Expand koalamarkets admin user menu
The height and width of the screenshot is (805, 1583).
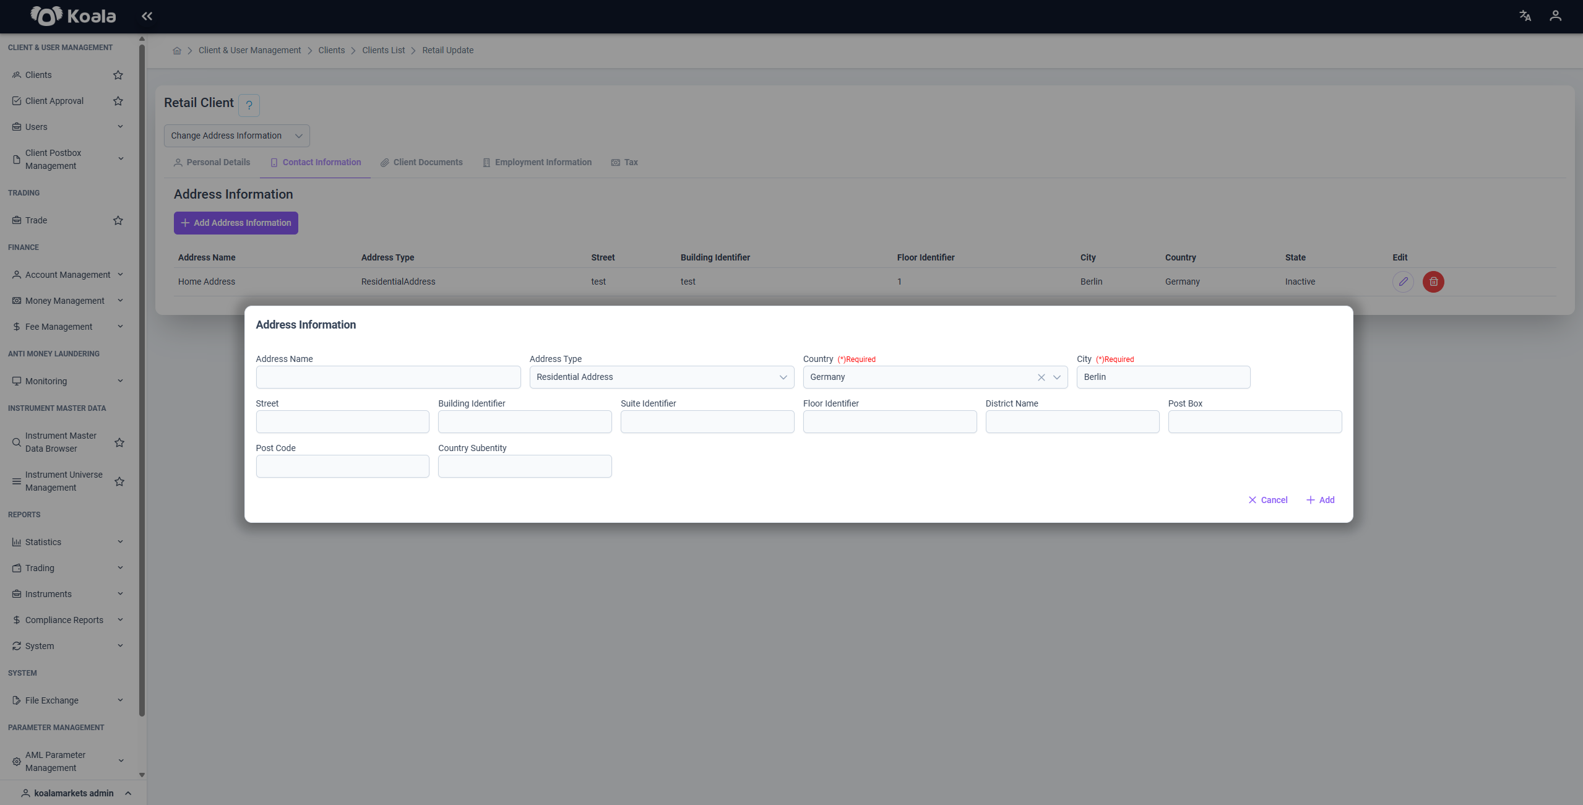(128, 793)
